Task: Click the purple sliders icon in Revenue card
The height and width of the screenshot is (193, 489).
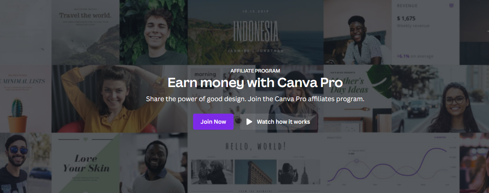Action: (451, 6)
